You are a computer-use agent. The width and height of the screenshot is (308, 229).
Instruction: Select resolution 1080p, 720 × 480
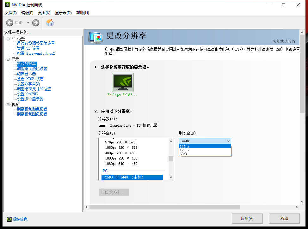pos(121,158)
